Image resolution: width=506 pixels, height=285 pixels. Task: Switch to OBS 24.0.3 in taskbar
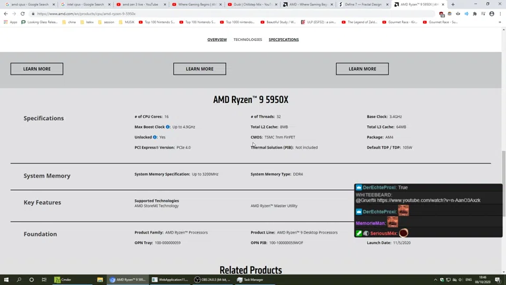click(x=213, y=280)
